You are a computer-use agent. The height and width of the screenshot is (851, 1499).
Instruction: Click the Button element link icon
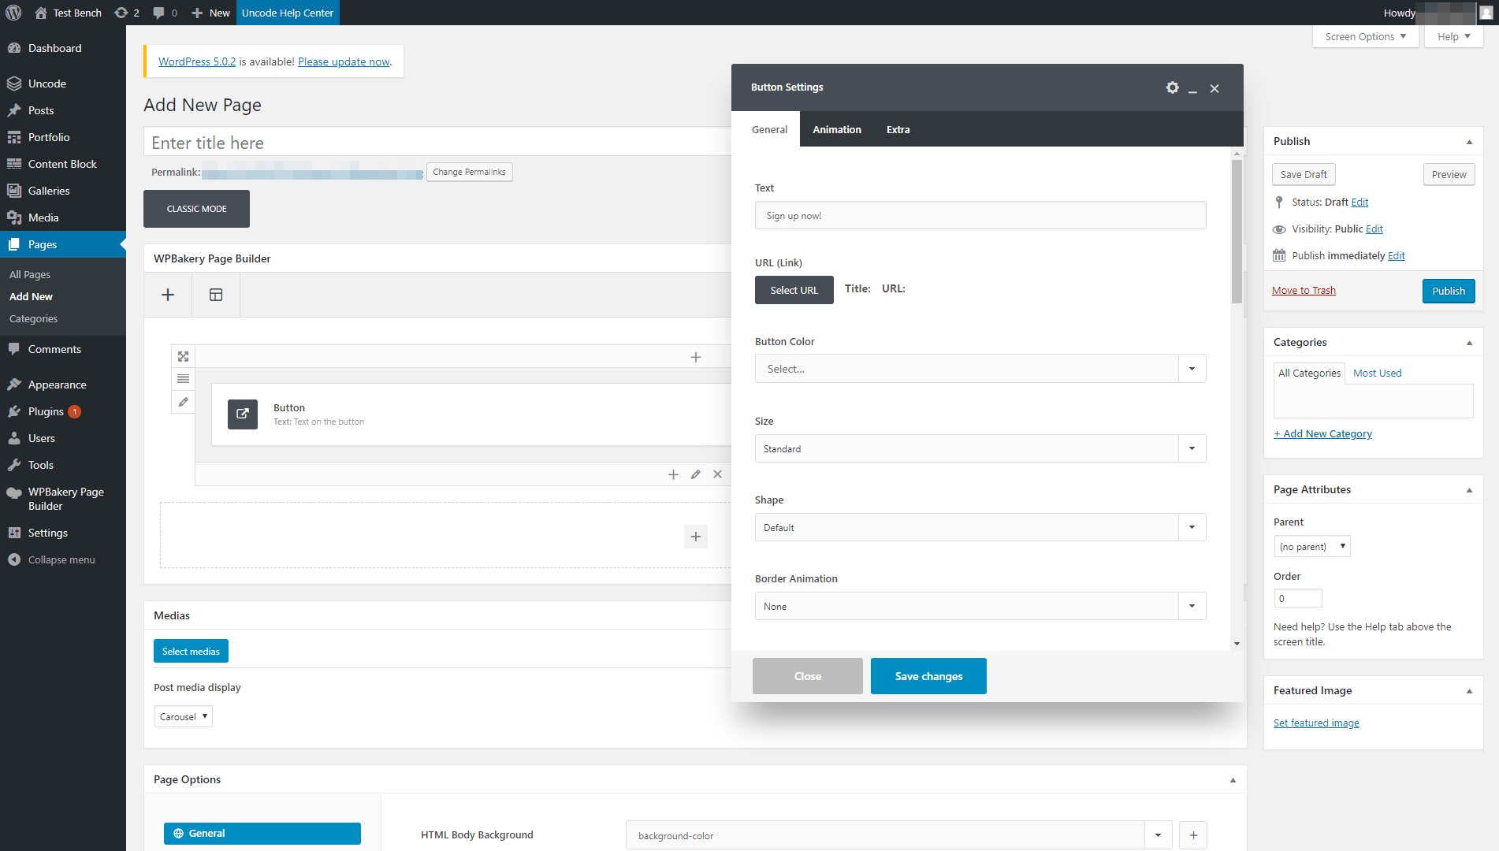(x=243, y=414)
